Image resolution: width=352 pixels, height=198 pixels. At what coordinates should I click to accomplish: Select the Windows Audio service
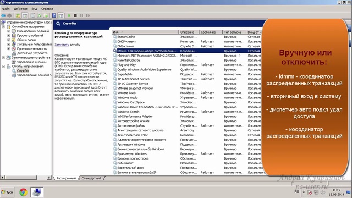pyautogui.click(x=186, y=98)
